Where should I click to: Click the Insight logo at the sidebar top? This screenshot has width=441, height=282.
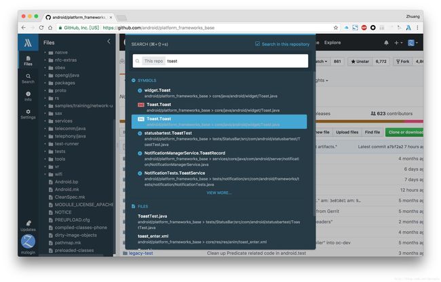(x=28, y=43)
